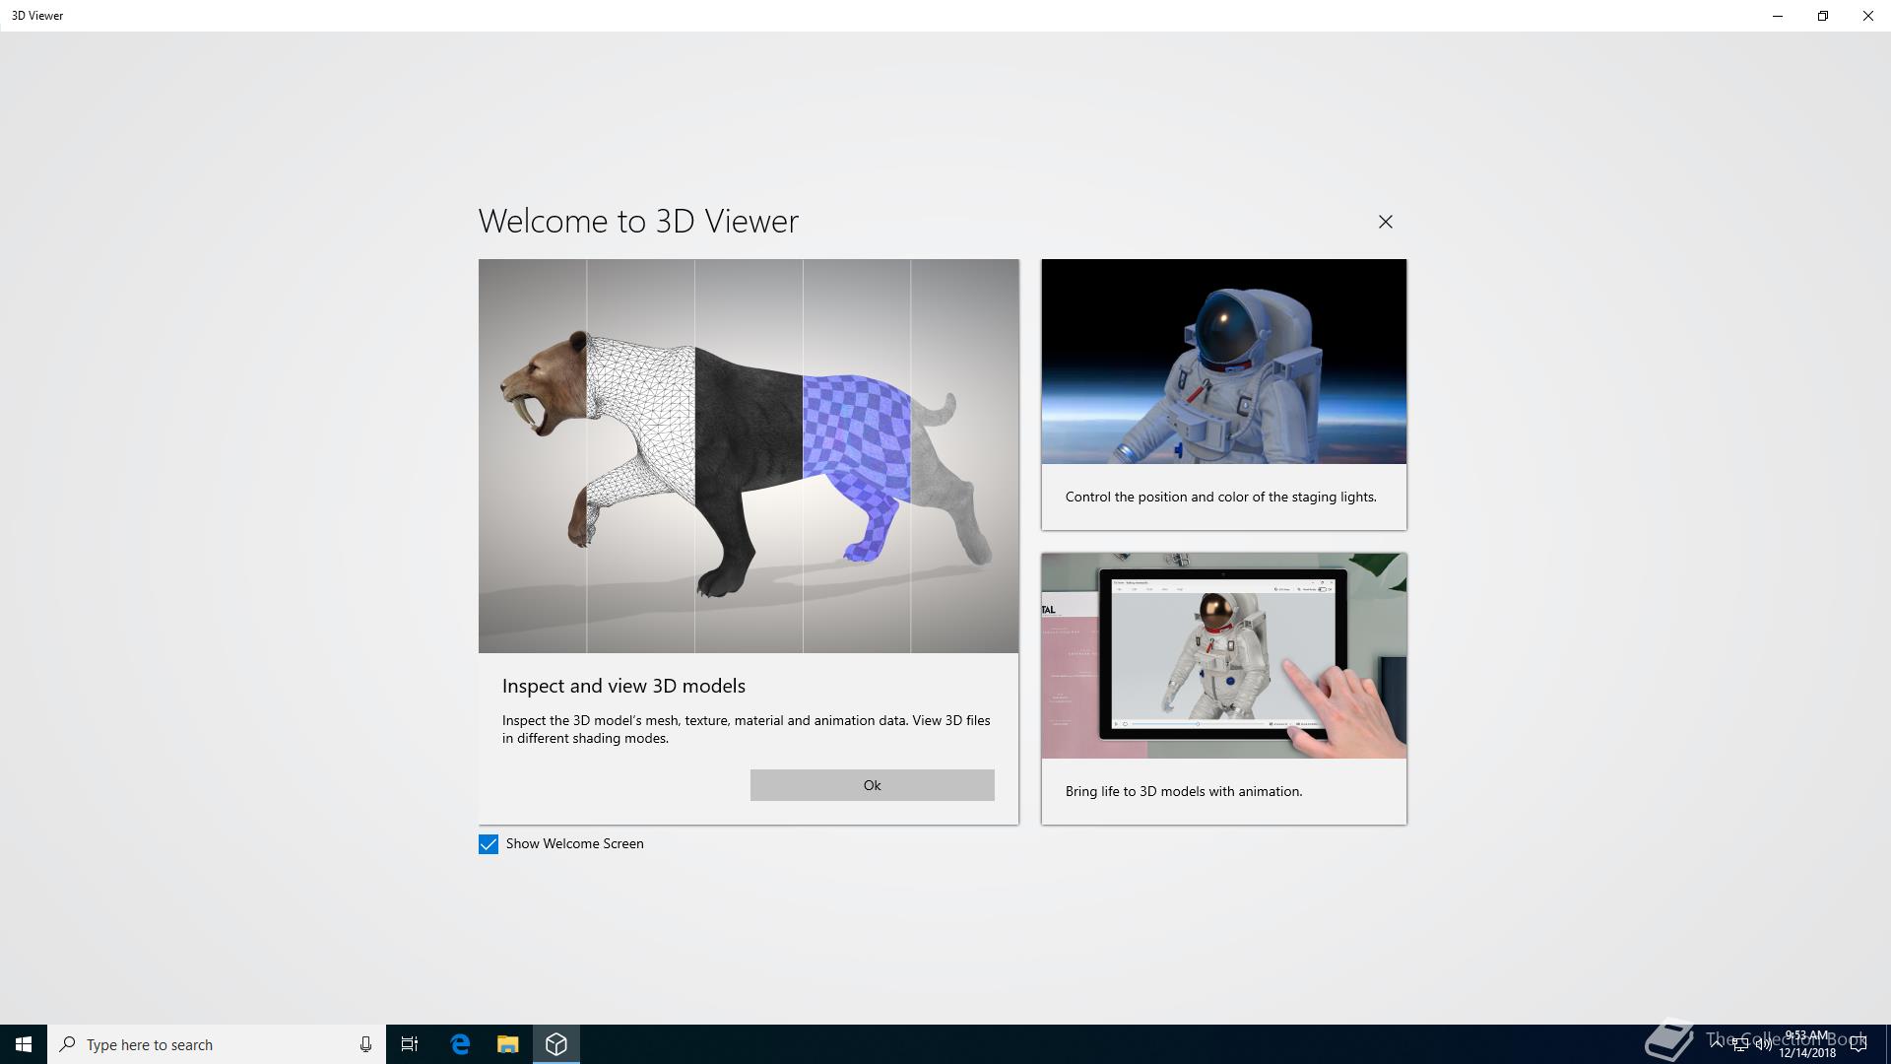Screen dimensions: 1891x1064
Task: Open the Action Center notifications icon
Action: pos(1859,1044)
